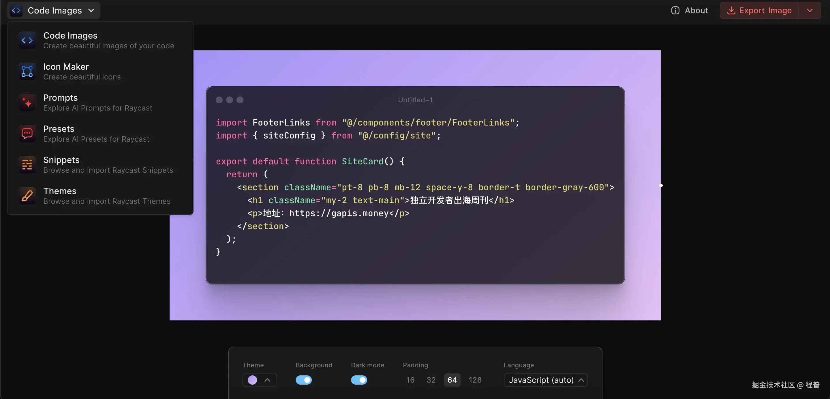This screenshot has width=830, height=399.
Task: Click the About info icon
Action: [x=675, y=10]
